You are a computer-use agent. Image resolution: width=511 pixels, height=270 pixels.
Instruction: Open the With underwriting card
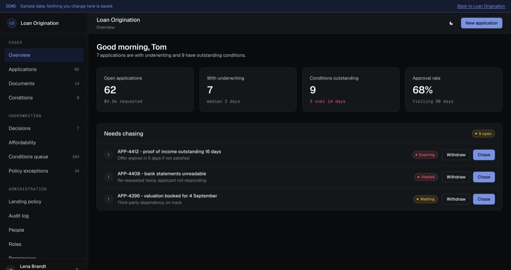click(248, 90)
